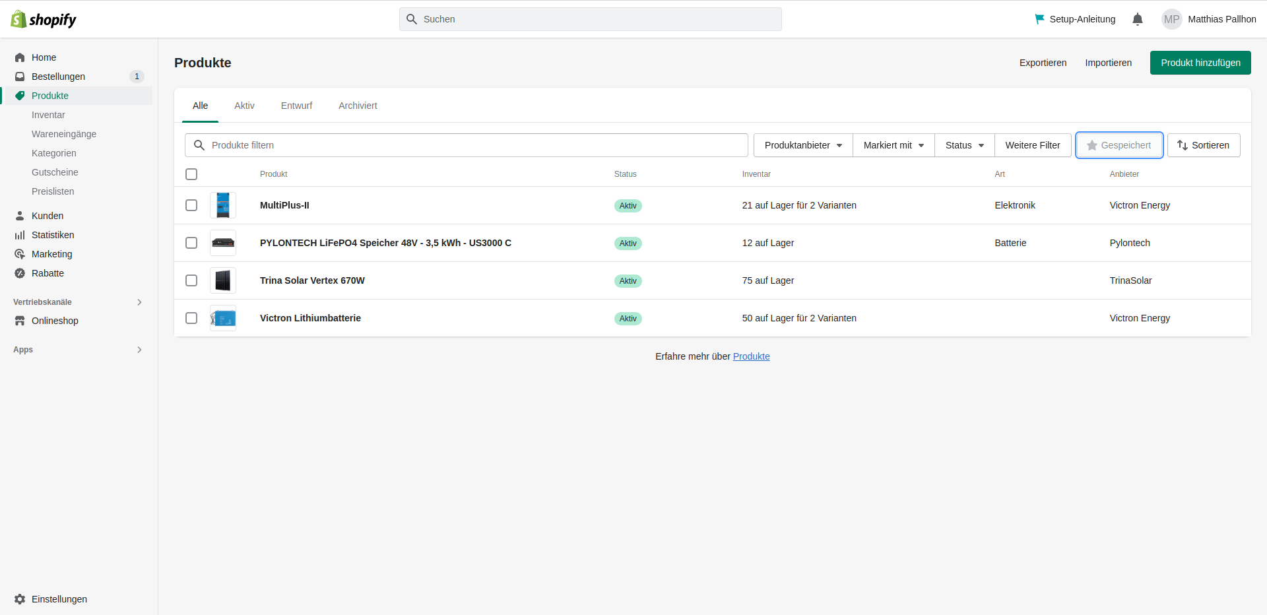Viewport: 1267px width, 615px height.
Task: Expand the Apps section chevron
Action: [139, 350]
